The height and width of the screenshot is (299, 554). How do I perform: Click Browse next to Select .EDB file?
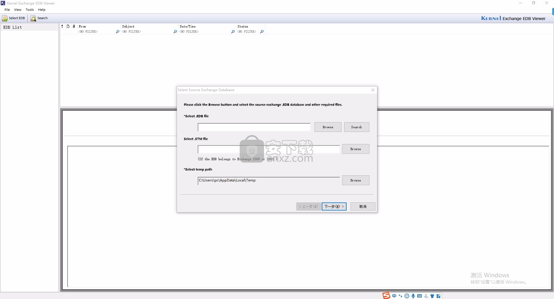[x=328, y=127]
